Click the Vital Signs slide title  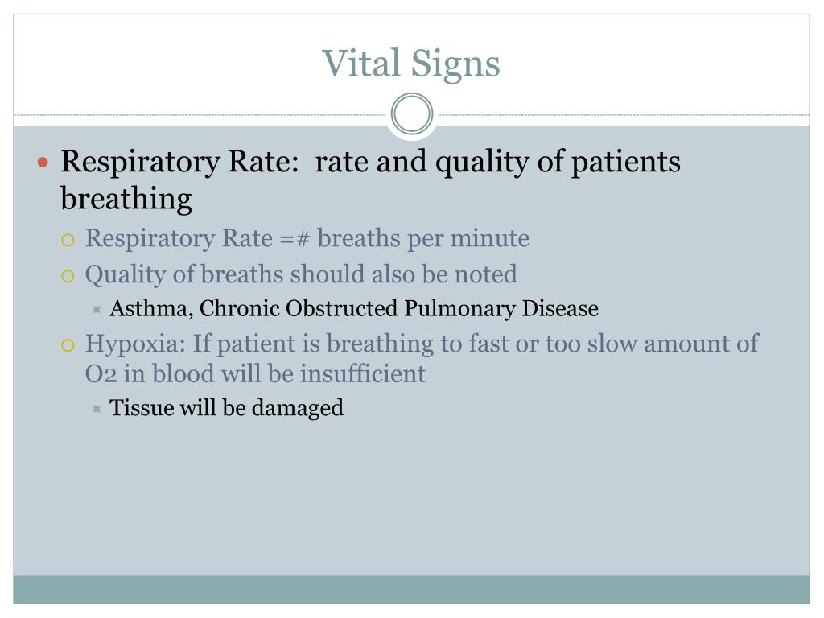tap(411, 63)
